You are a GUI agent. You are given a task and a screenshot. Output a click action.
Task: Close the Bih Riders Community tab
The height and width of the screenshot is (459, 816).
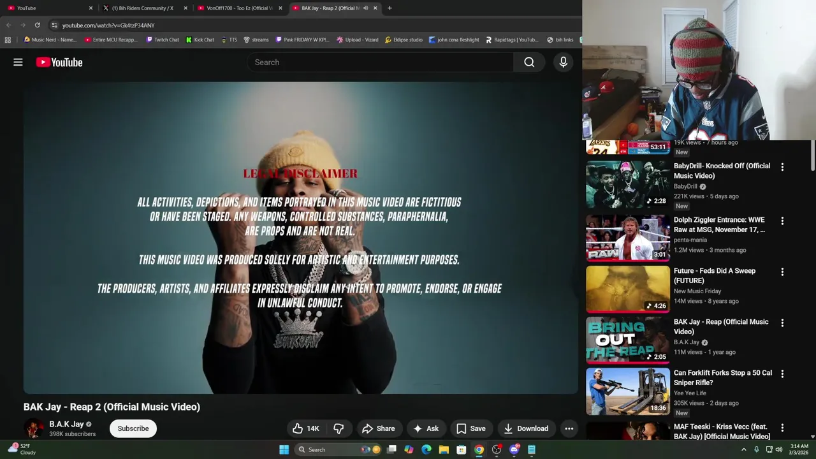[x=186, y=8]
